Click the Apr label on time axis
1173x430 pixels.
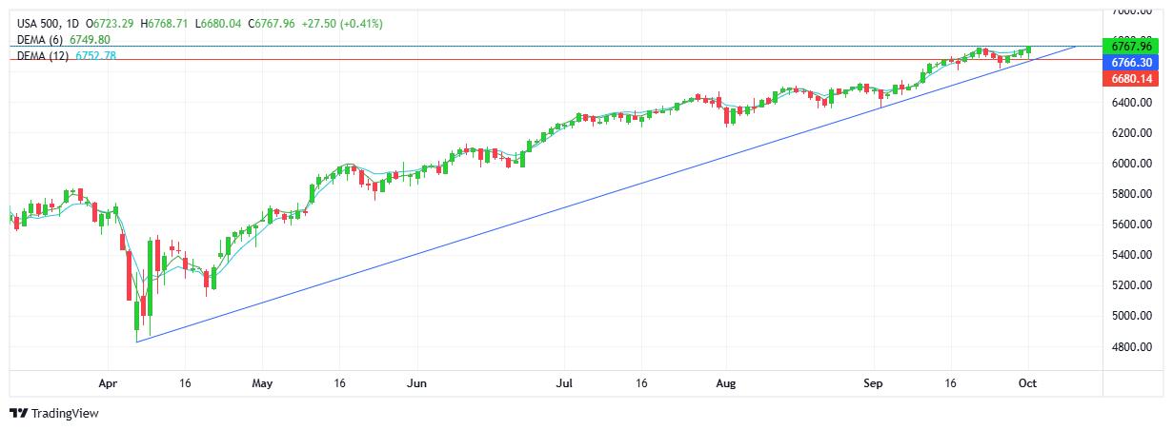click(x=106, y=383)
